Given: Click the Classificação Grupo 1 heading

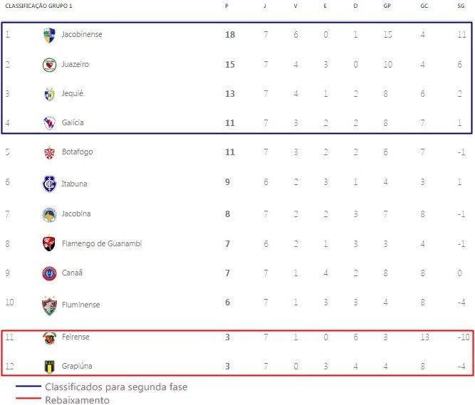Looking at the screenshot, I should pos(38,6).
